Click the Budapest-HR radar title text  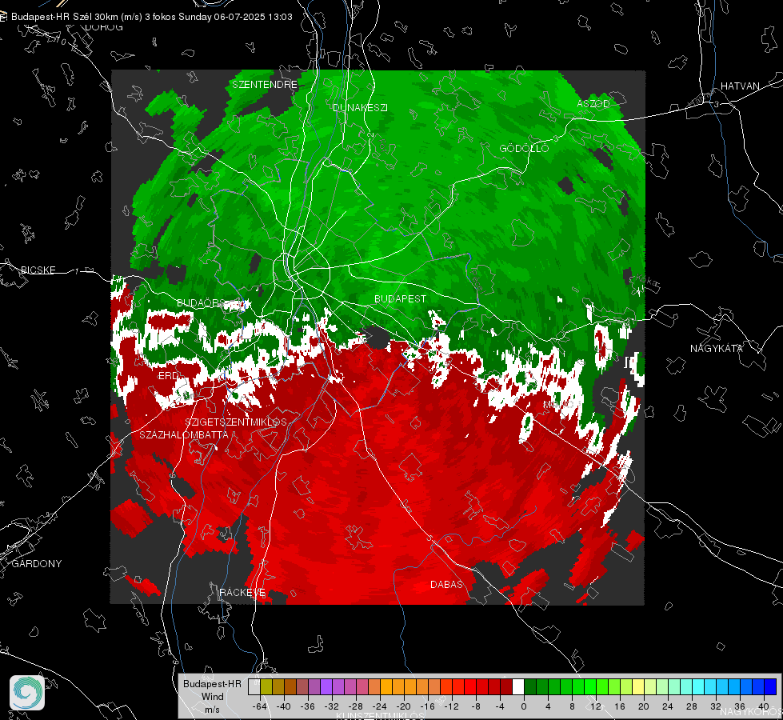(151, 17)
